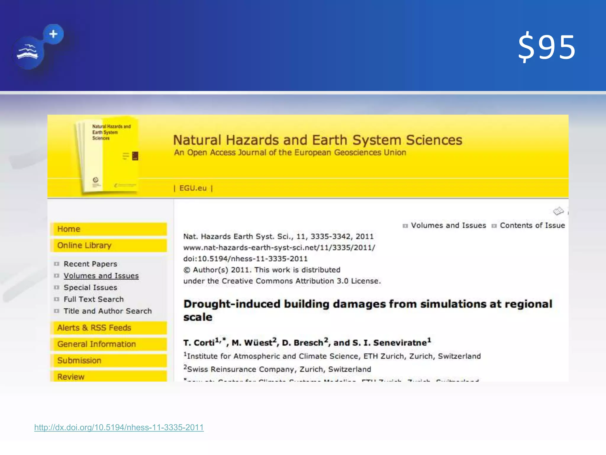Image resolution: width=606 pixels, height=455 pixels.
Task: Open Full Text Search link
Action: pyautogui.click(x=94, y=299)
